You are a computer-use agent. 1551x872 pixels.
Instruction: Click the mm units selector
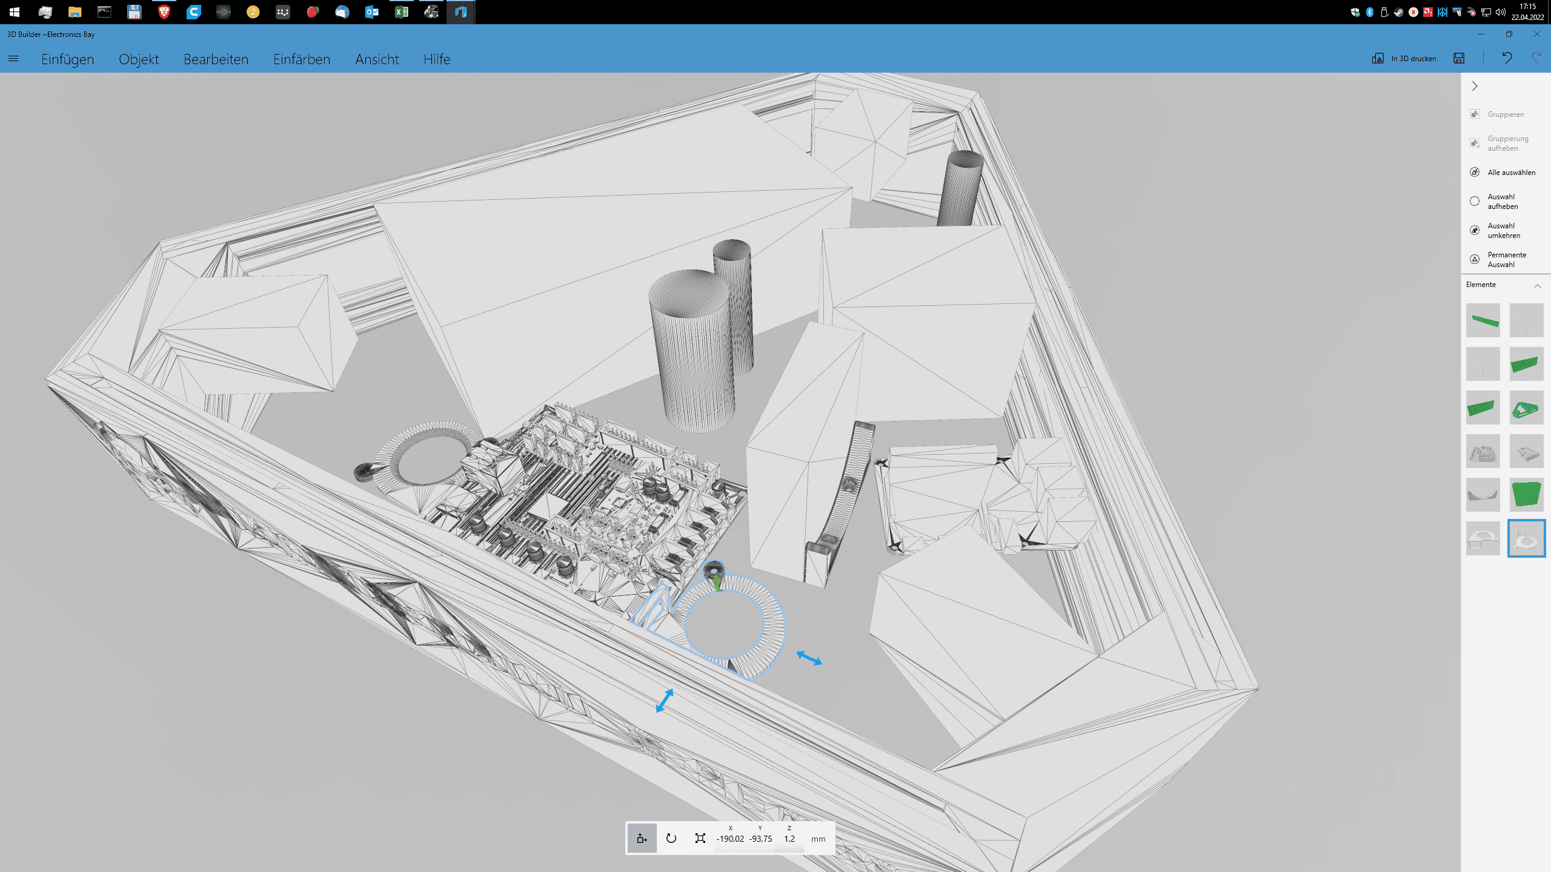(x=818, y=839)
